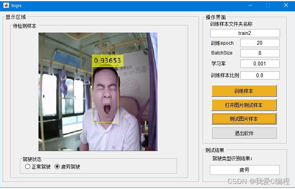Focus the train2 folder name field
Image resolution: width=295 pixels, height=189 pixels.
[x=245, y=33]
